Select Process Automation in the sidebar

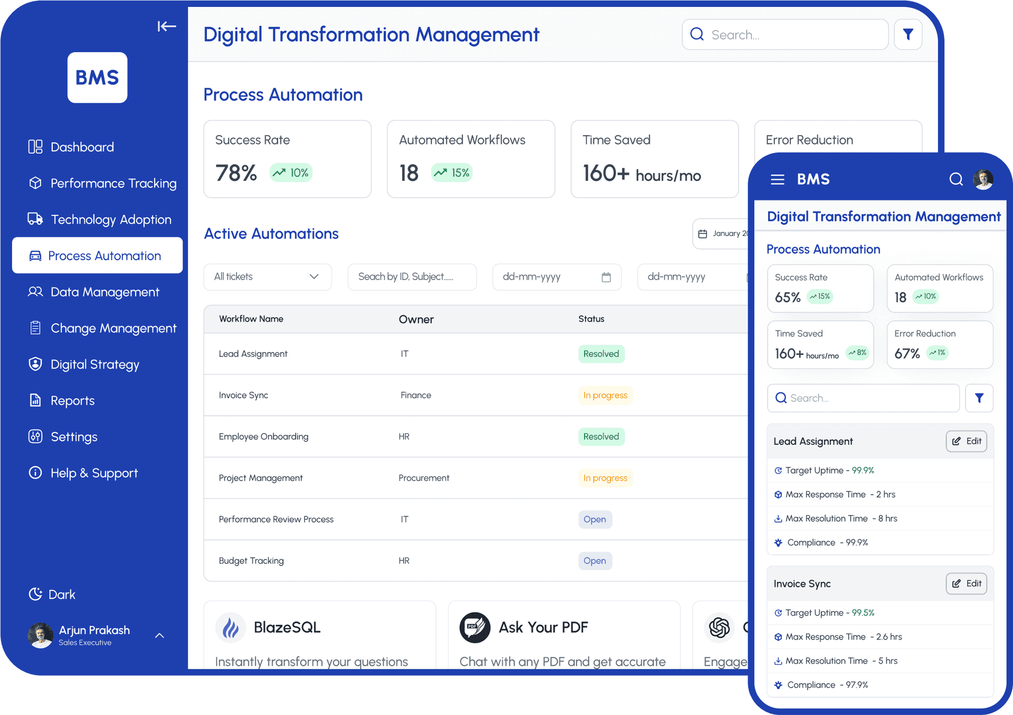pyautogui.click(x=104, y=255)
